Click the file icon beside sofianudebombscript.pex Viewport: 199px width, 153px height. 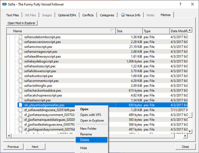point(21,37)
